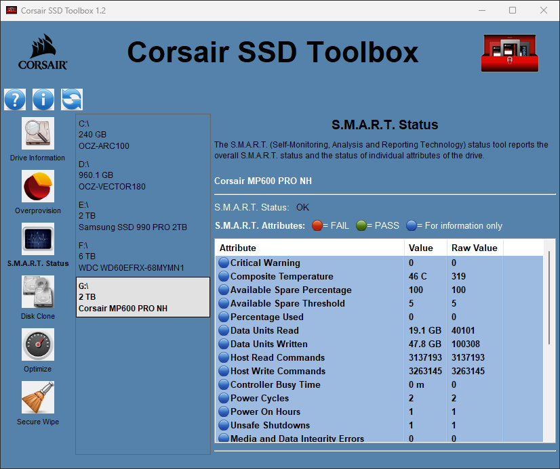Select the S.M.A.R.T. Status tool
560x469 pixels.
[38, 239]
